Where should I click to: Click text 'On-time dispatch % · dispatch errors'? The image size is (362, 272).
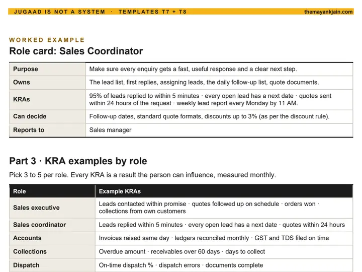(x=149, y=265)
